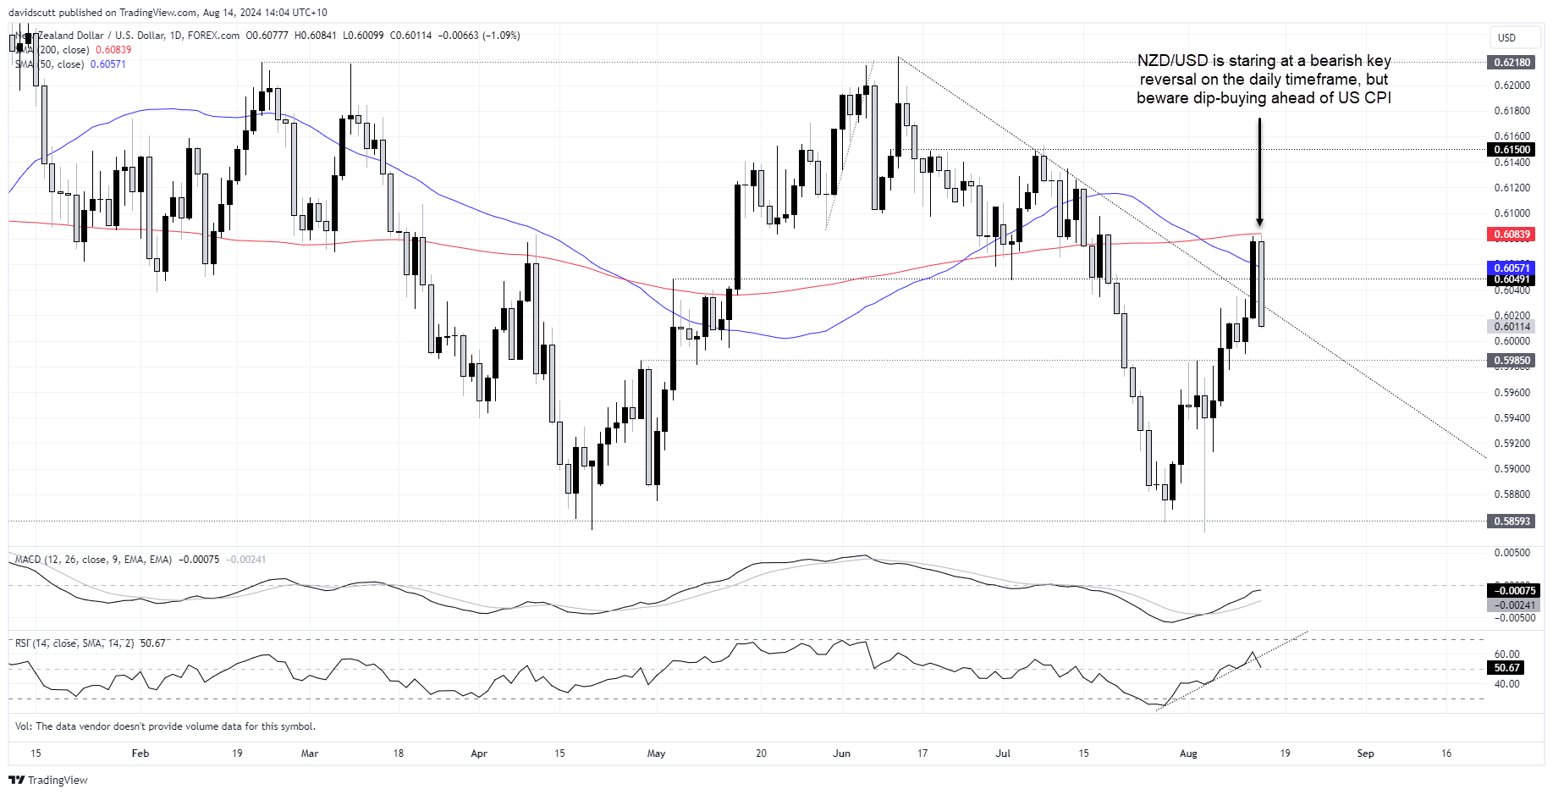Click the bearish key reversal annotation text

pyautogui.click(x=1264, y=80)
